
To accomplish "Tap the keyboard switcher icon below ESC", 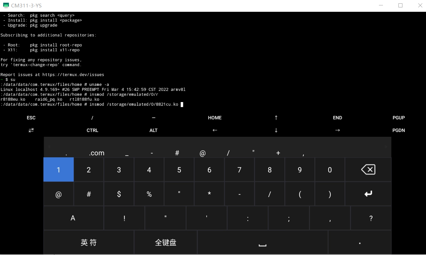I will 31,130.
